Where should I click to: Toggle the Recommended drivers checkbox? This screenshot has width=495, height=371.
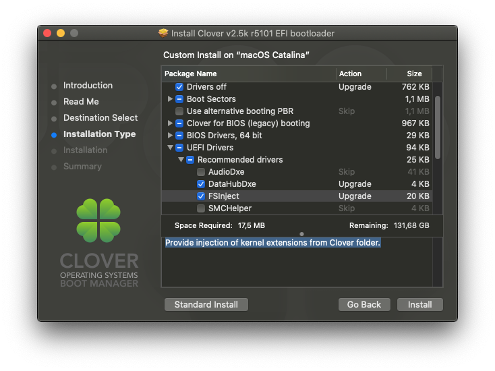point(190,160)
